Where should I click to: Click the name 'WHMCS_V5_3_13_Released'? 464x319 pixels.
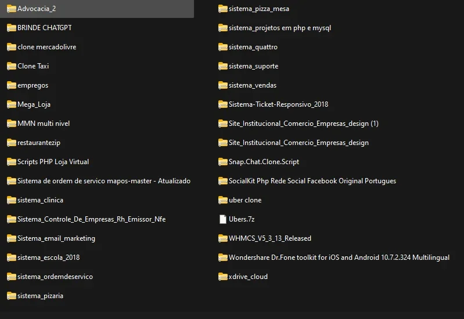coord(270,238)
